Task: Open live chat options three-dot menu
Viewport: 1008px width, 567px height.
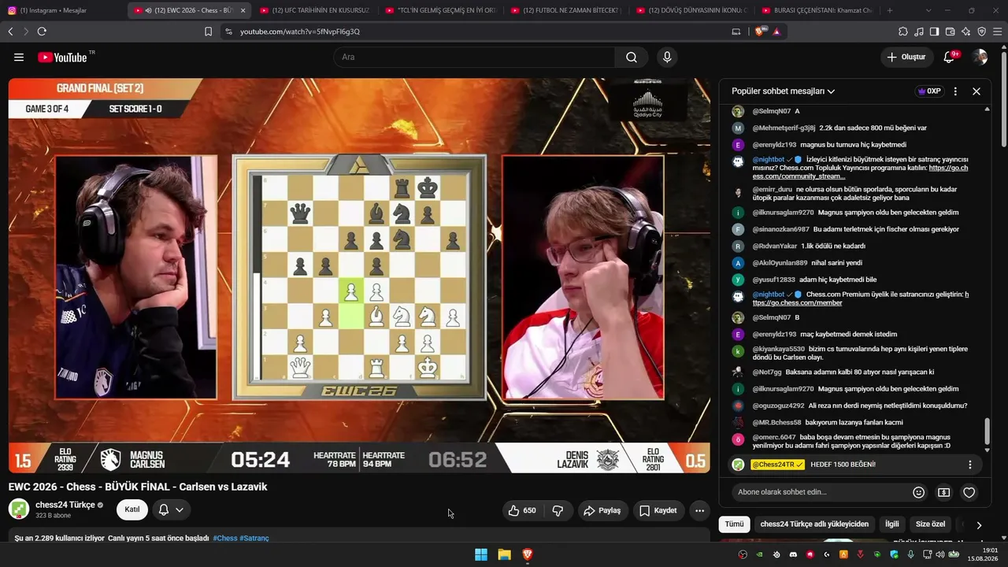Action: pos(955,91)
